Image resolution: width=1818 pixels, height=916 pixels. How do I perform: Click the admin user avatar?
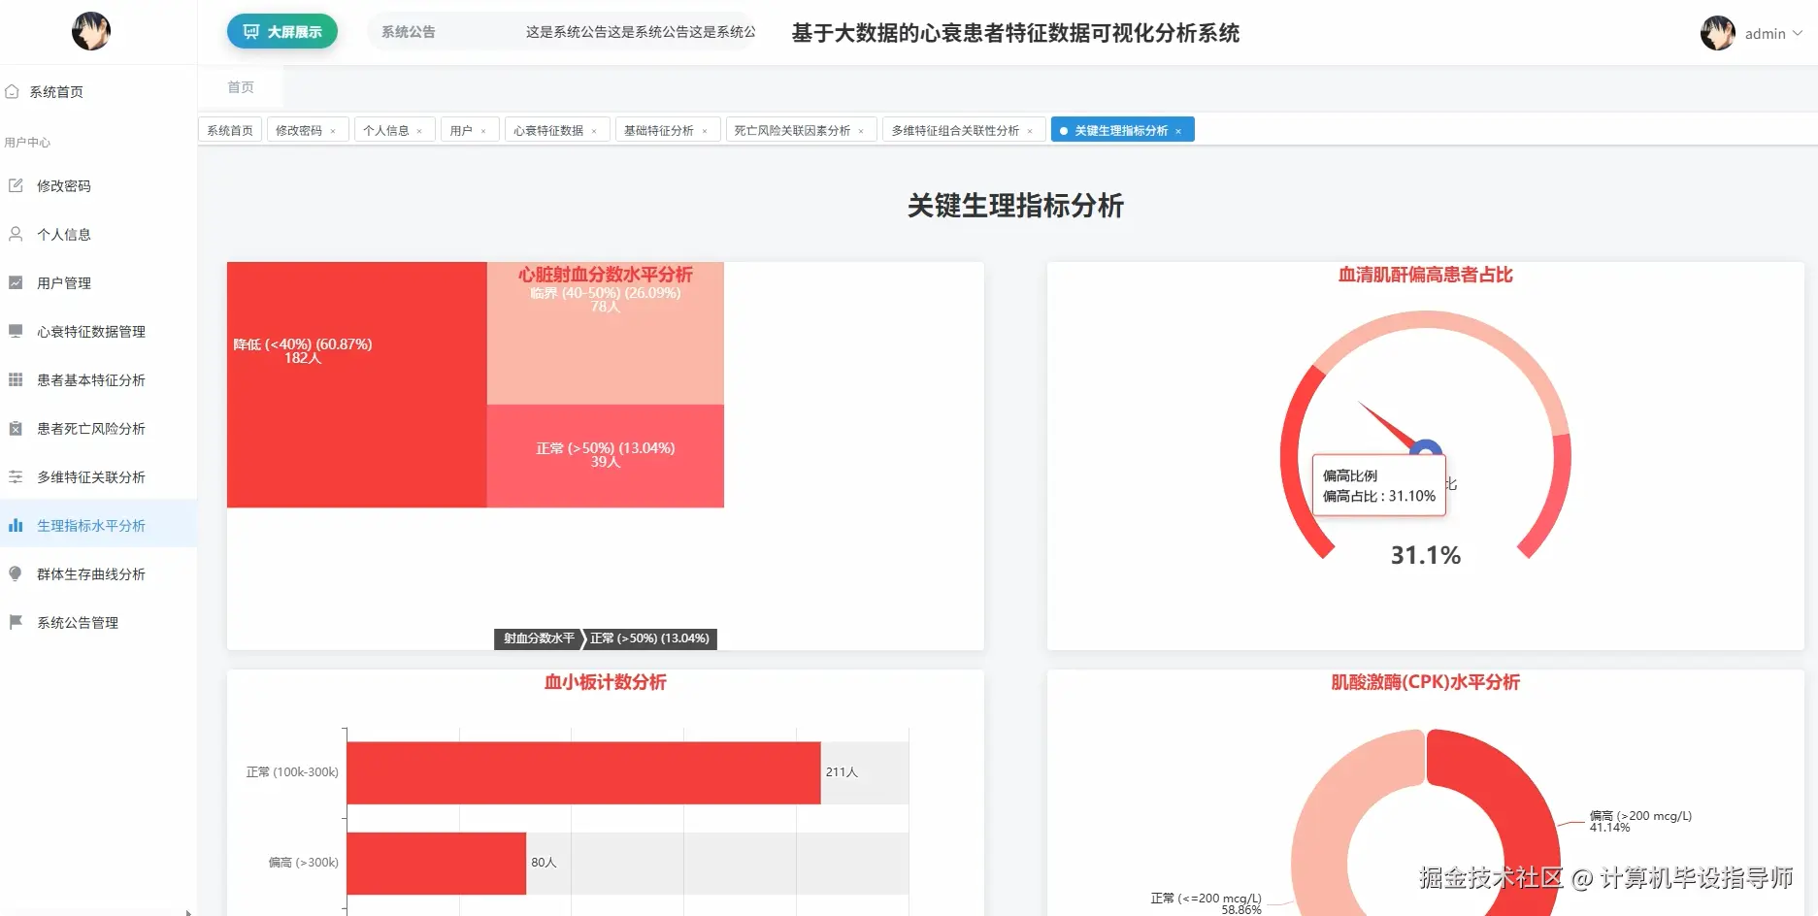tap(1718, 33)
